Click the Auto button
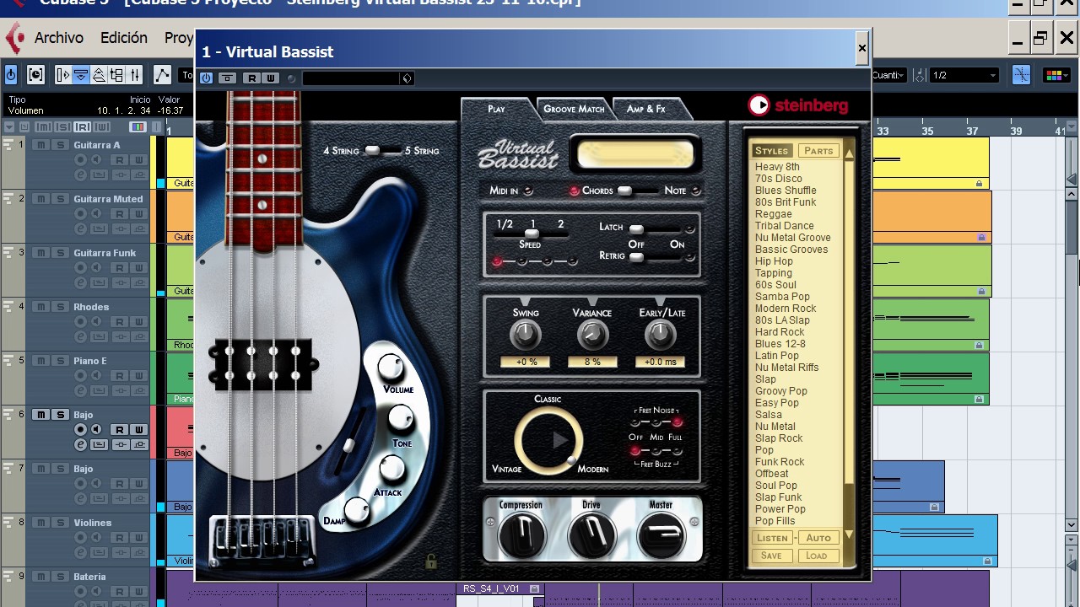The height and width of the screenshot is (607, 1080). pos(818,538)
